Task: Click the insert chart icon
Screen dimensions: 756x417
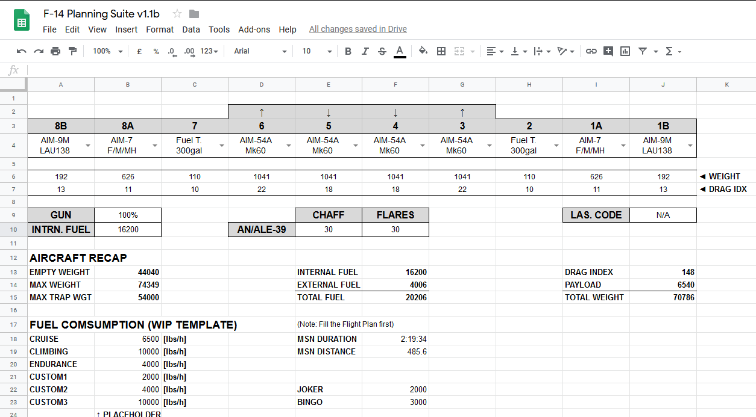Action: pyautogui.click(x=625, y=52)
